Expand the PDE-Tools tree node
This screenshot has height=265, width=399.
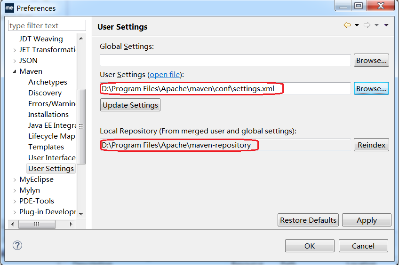pos(15,202)
